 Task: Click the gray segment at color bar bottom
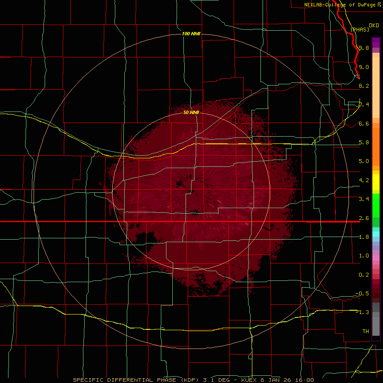(376, 325)
